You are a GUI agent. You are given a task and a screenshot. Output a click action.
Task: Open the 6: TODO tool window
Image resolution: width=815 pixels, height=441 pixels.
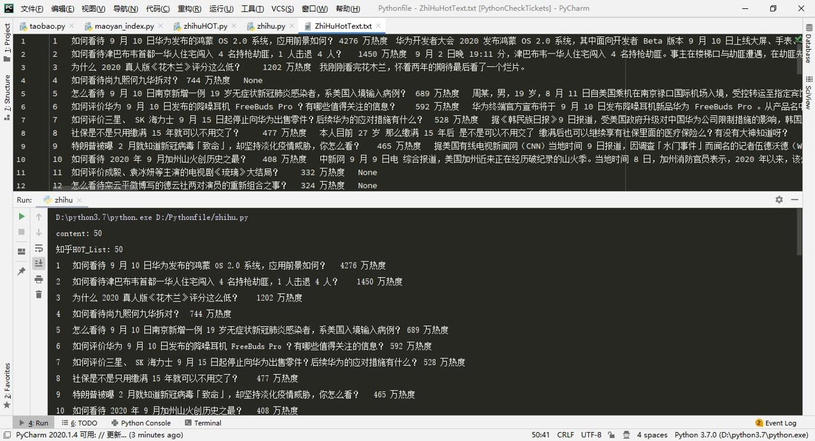click(79, 423)
